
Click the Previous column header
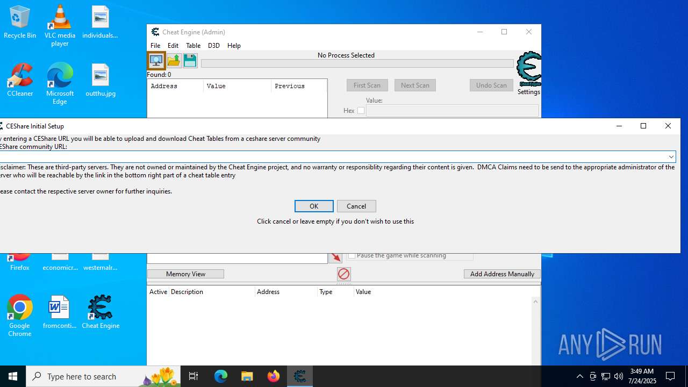[x=298, y=86]
